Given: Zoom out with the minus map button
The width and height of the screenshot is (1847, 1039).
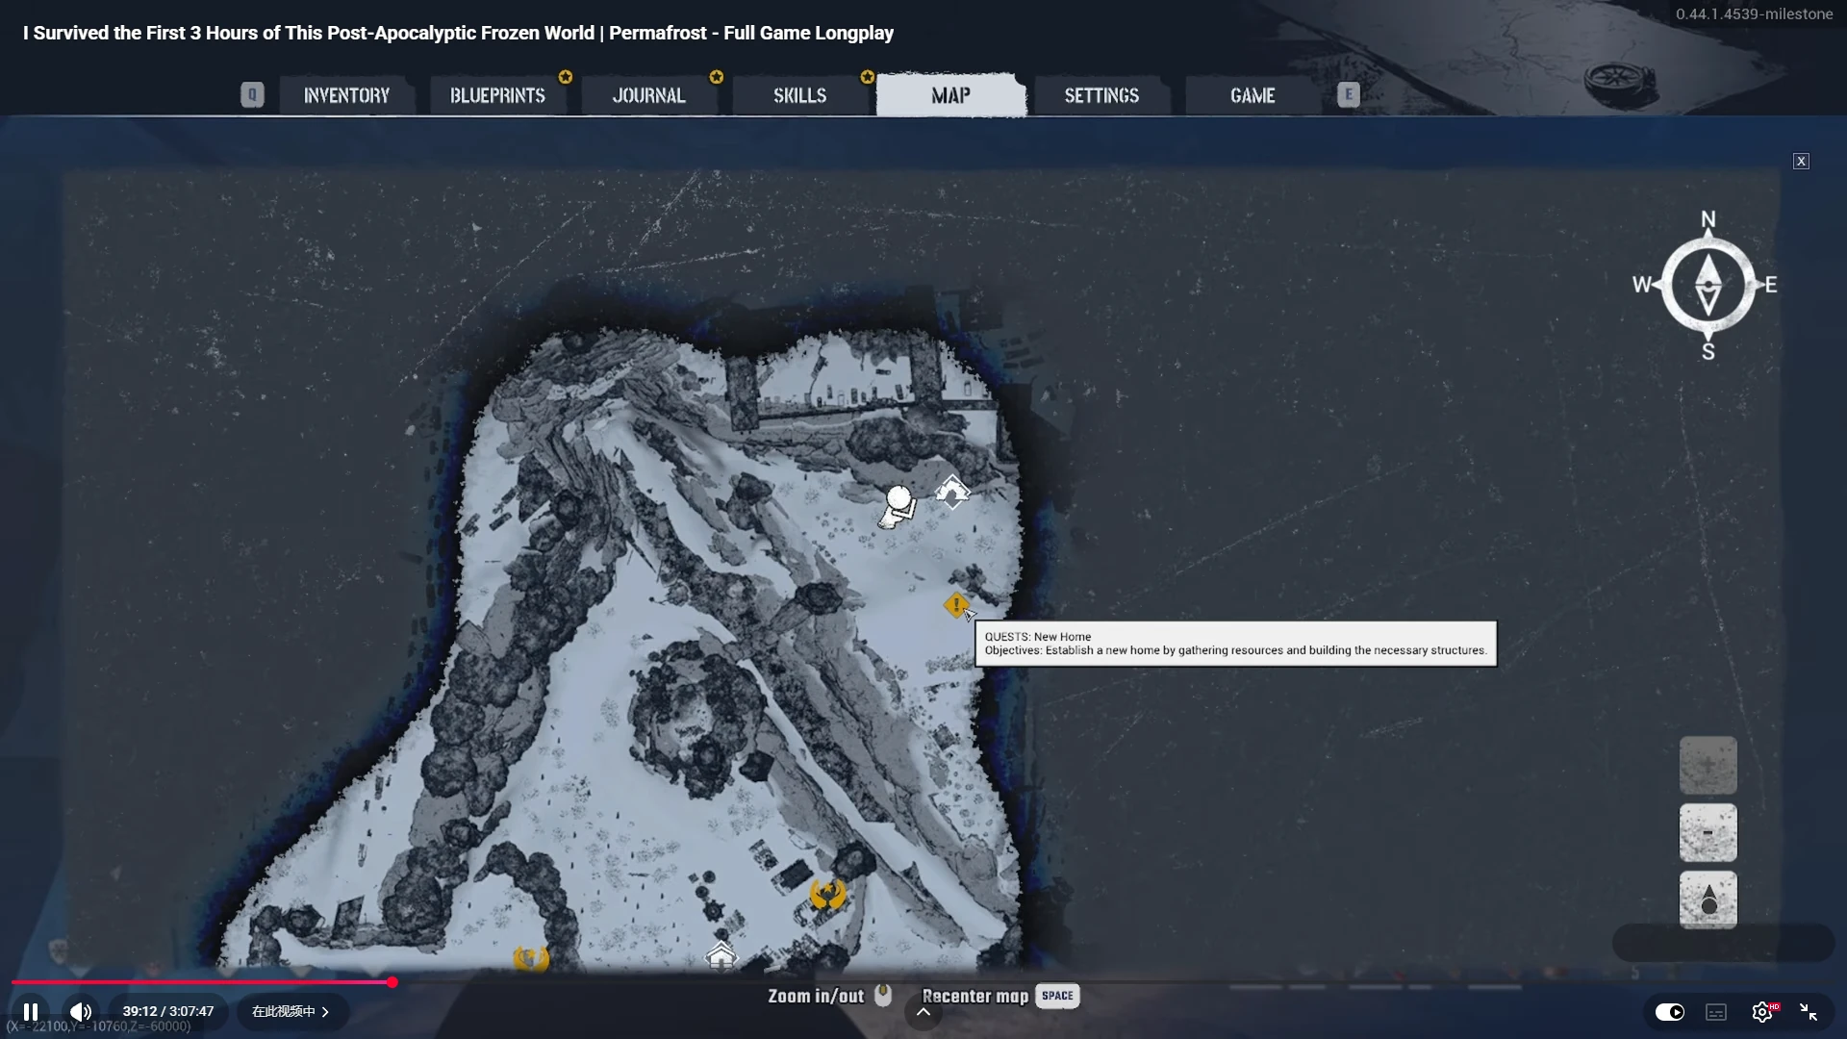Looking at the screenshot, I should pyautogui.click(x=1708, y=832).
